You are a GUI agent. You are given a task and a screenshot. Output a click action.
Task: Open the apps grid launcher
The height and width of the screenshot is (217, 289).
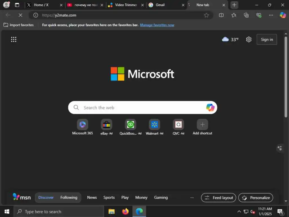[14, 39]
